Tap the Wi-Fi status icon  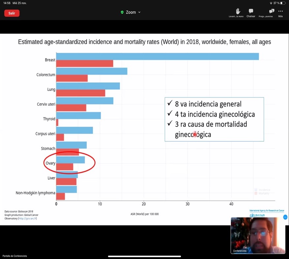(x=271, y=3)
